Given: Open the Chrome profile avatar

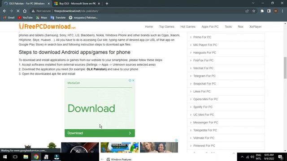Looking at the screenshot, I should point(276,11).
